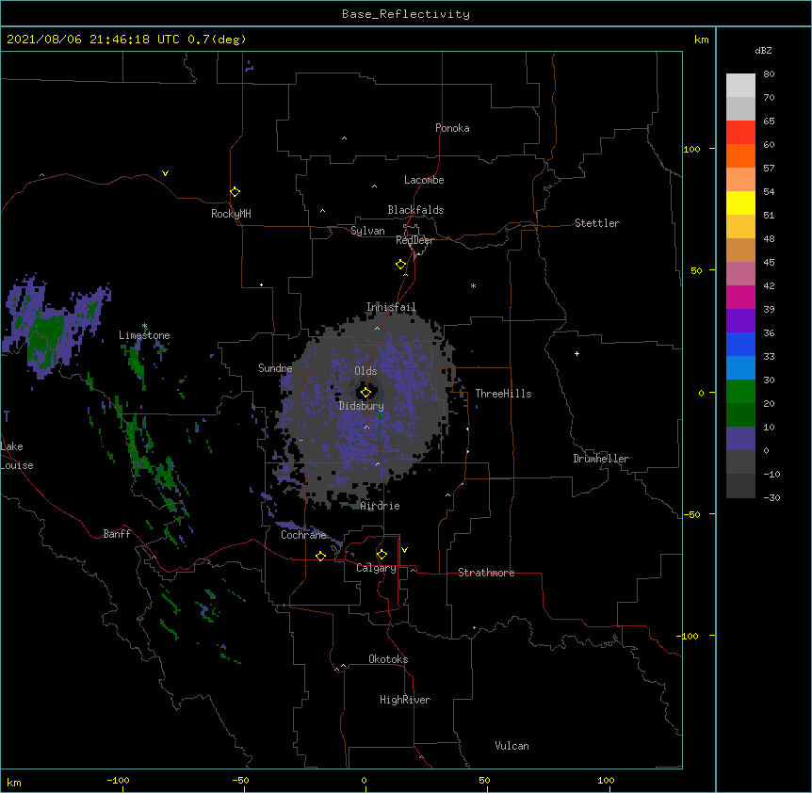
Task: Click the yellow diamond marker below Cochrane
Action: point(320,556)
